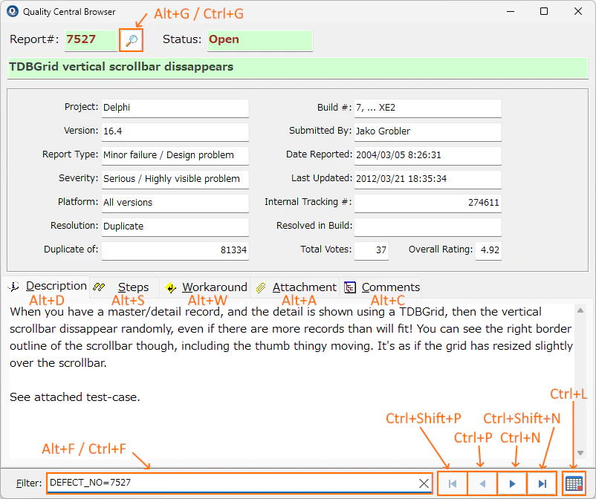
Task: Switch to the Workaround tab
Action: point(205,287)
